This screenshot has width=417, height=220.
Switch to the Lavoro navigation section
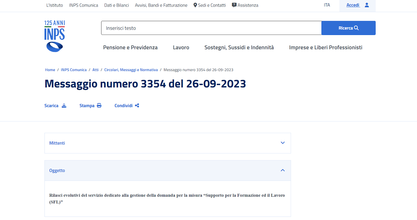pyautogui.click(x=181, y=47)
